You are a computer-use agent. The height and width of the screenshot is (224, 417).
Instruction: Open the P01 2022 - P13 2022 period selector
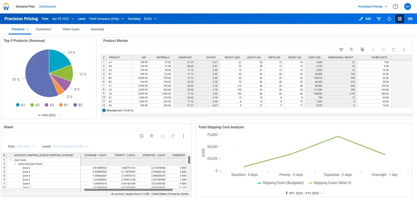tap(303, 193)
